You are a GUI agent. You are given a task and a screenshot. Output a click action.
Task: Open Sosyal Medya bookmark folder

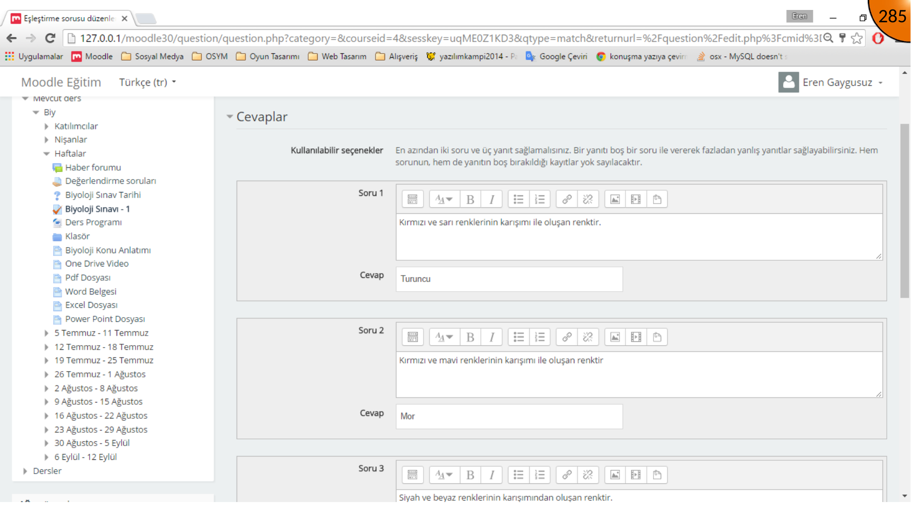(153, 56)
